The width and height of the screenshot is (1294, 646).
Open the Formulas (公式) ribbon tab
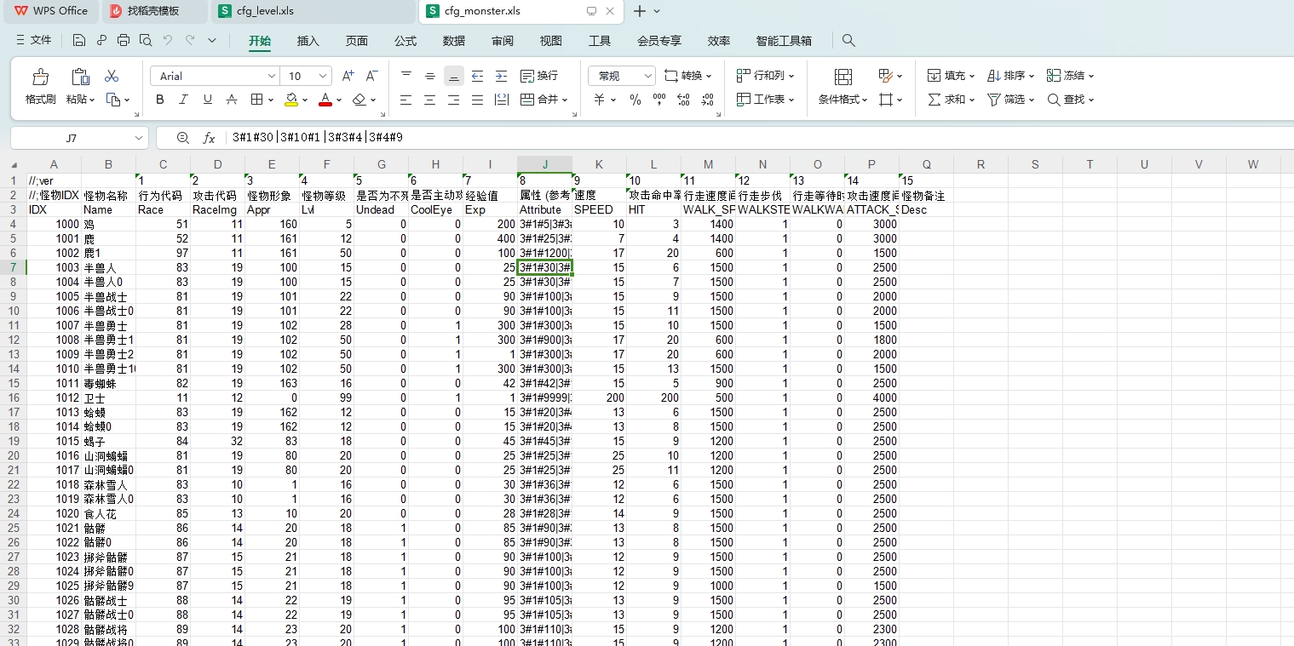pos(405,41)
